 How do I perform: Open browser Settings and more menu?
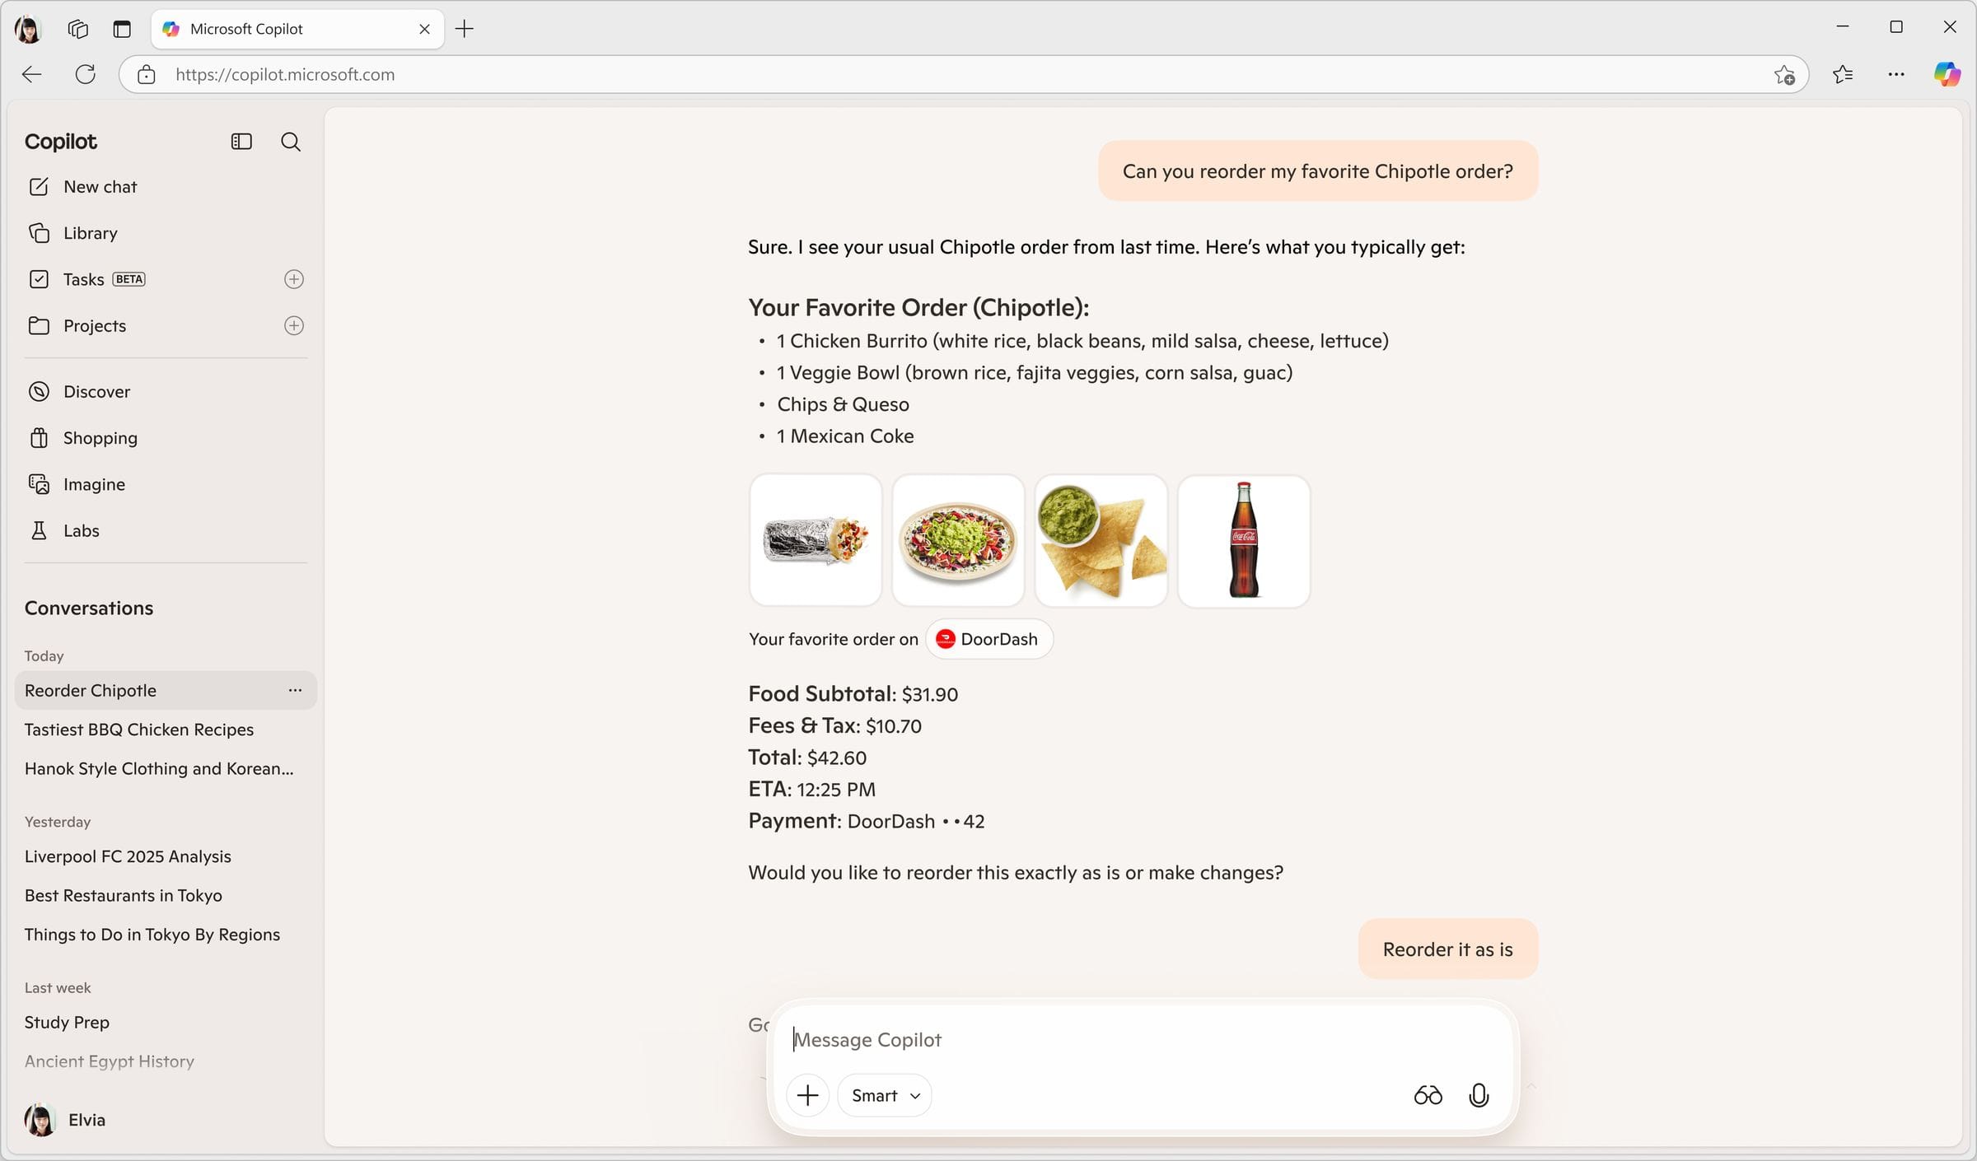click(1896, 74)
